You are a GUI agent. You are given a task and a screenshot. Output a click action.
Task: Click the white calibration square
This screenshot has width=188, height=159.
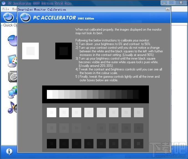coord(31,51)
